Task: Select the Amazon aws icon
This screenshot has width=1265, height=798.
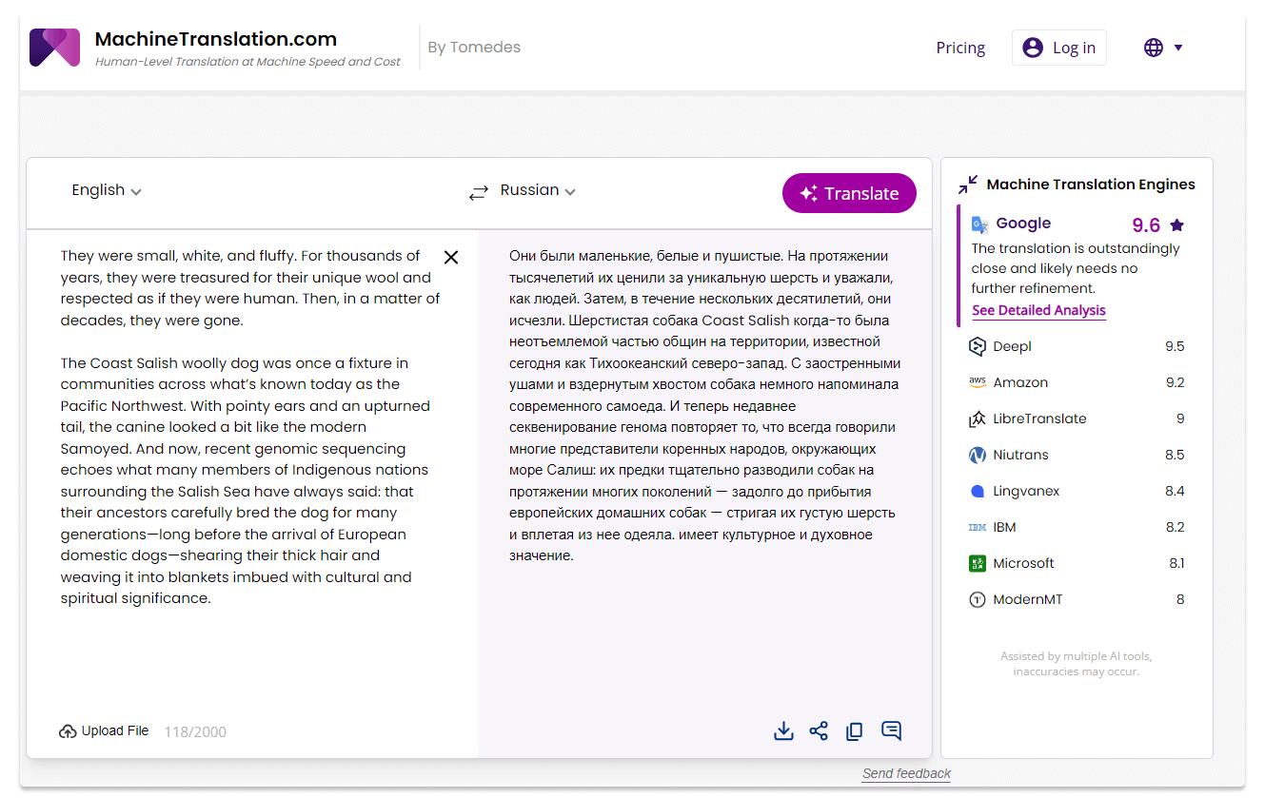Action: [x=977, y=382]
